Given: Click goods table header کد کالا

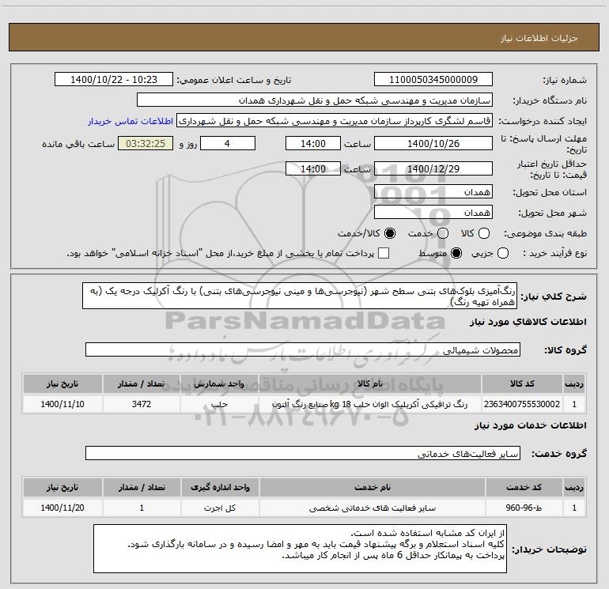Looking at the screenshot, I should click(522, 383).
